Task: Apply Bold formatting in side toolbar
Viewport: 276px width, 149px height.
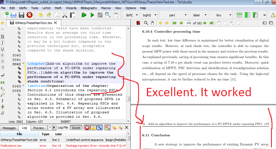Action: pyautogui.click(x=2, y=37)
